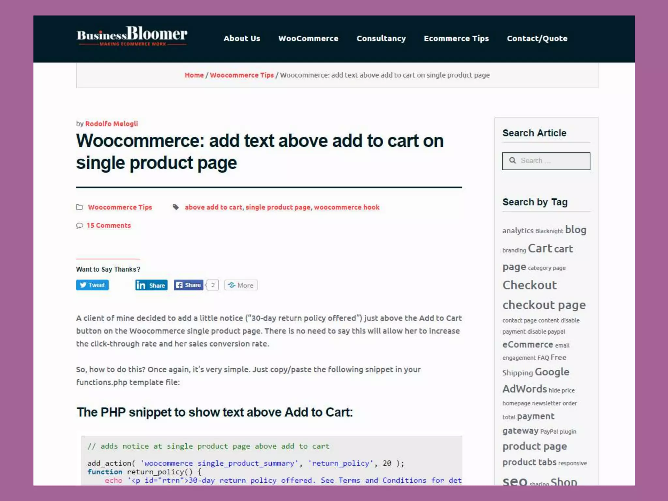Viewport: 668px width, 501px height.
Task: Open Woocommerce Tips category link under title
Action: (x=120, y=207)
